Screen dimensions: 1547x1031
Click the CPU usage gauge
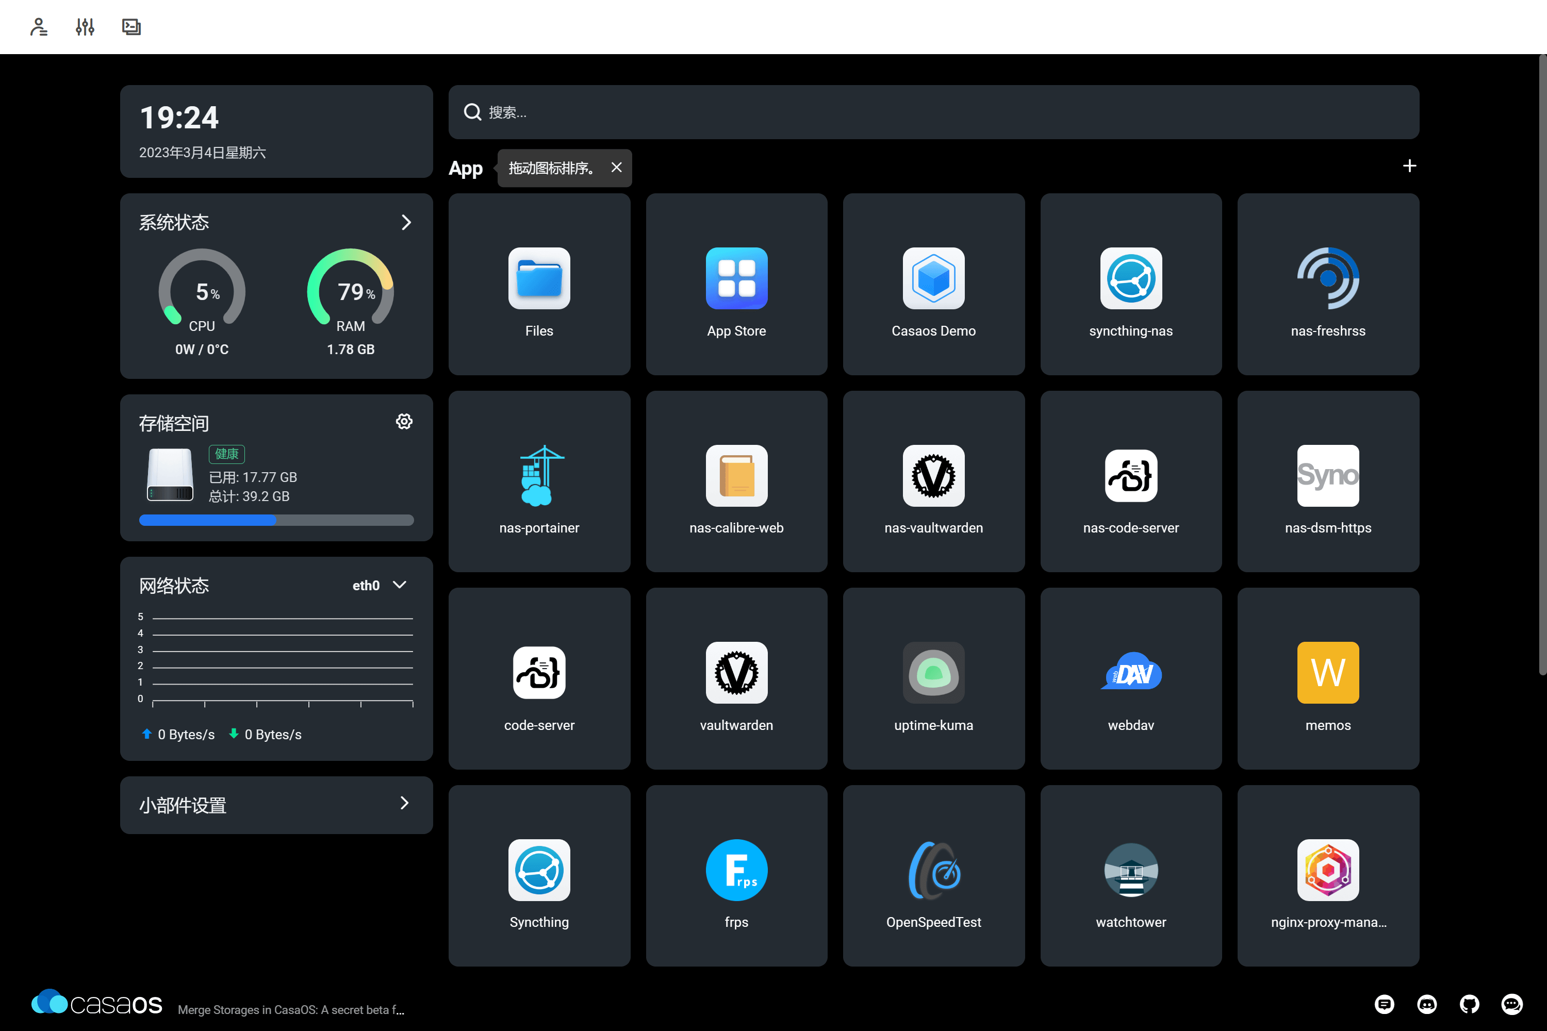202,287
